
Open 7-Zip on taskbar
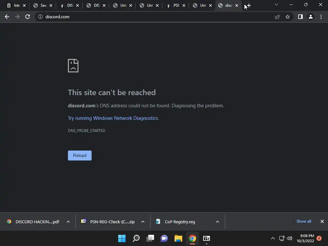207,238
